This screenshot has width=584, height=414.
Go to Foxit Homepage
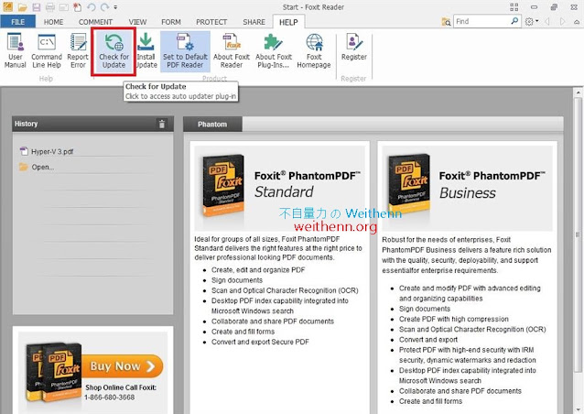click(x=314, y=51)
